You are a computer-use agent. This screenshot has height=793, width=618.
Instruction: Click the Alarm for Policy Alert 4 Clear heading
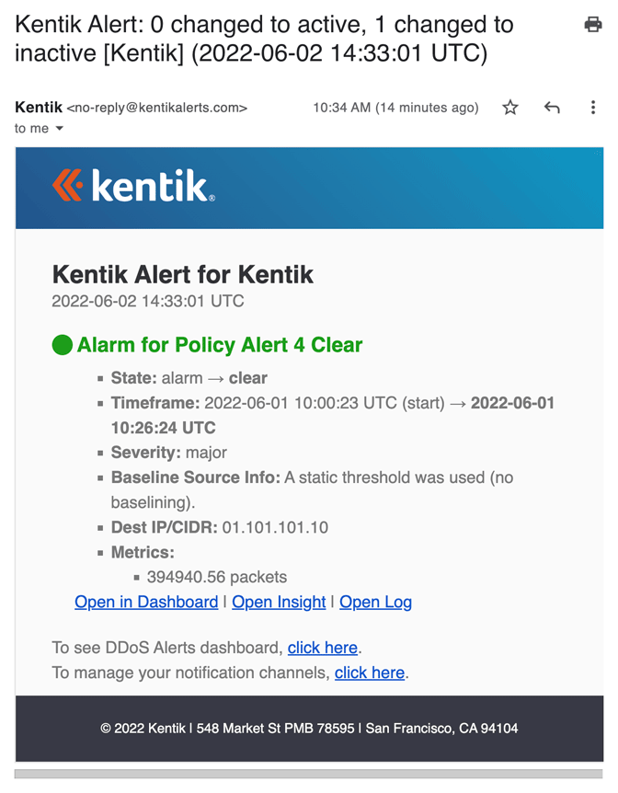220,346
